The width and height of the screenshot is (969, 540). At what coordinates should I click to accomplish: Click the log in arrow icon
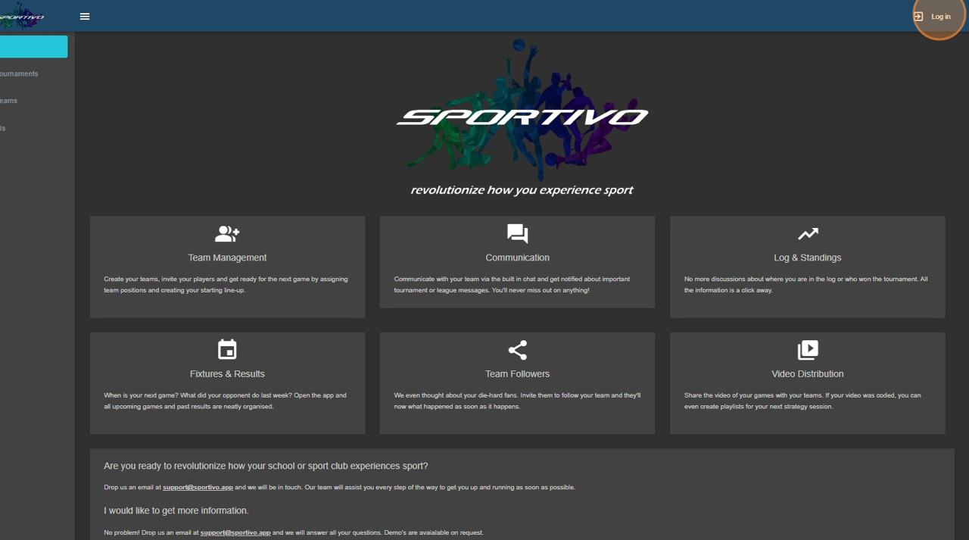click(918, 17)
